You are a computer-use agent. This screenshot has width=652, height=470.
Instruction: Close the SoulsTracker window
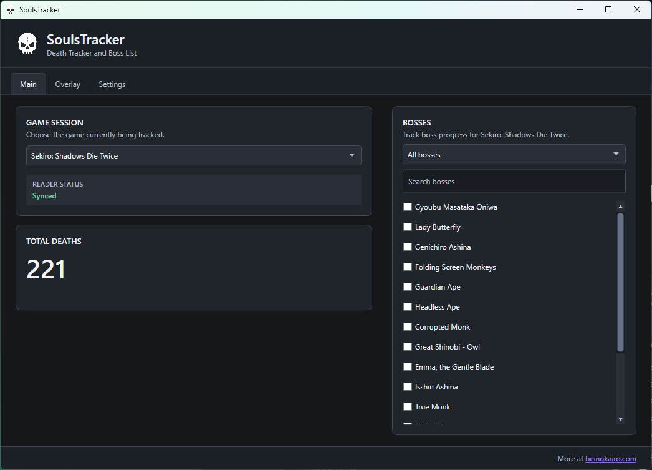coord(636,9)
